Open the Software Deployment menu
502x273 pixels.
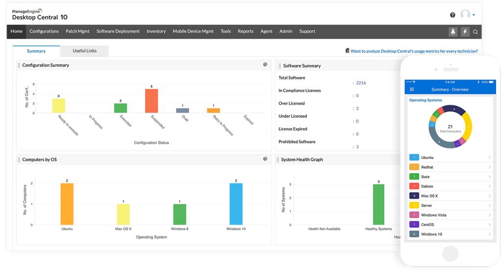pos(118,31)
